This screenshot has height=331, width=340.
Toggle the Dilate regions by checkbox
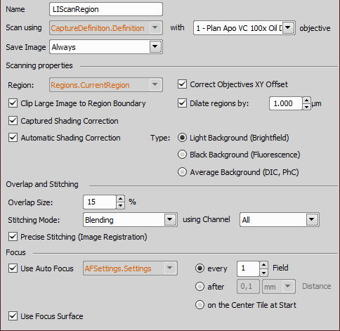pos(182,103)
